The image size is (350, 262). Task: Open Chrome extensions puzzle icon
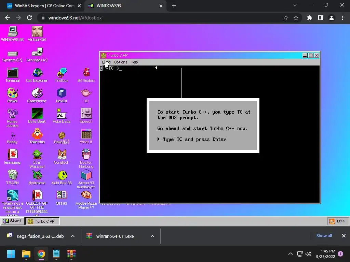click(x=310, y=18)
